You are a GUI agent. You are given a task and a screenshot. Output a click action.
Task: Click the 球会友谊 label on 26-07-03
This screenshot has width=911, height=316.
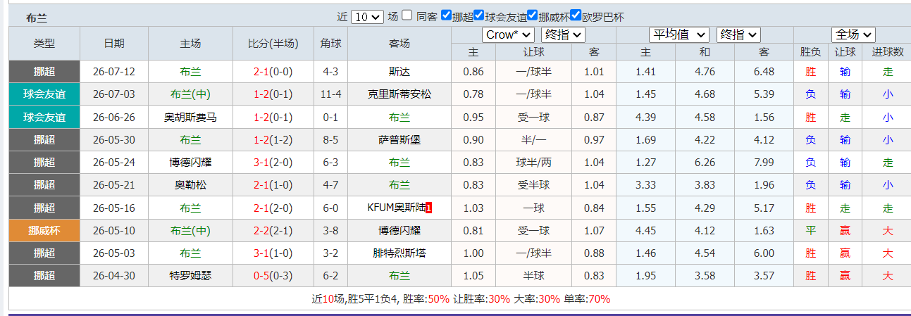[x=44, y=94]
